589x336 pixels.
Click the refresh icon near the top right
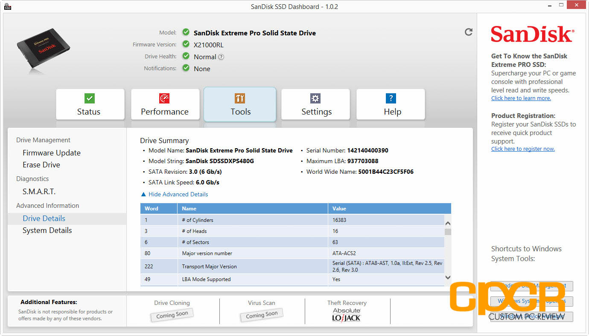click(x=469, y=32)
